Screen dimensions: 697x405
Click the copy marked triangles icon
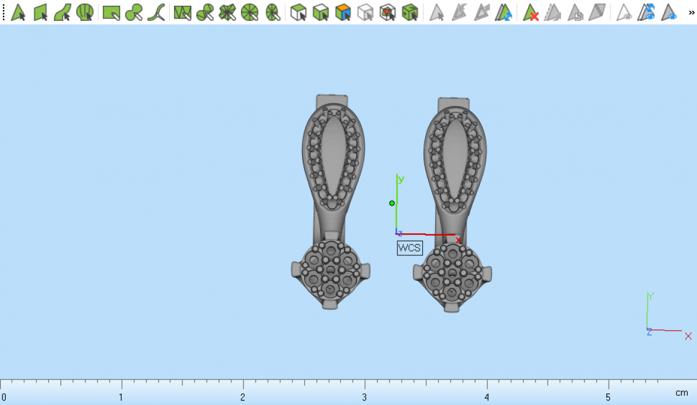coord(575,12)
